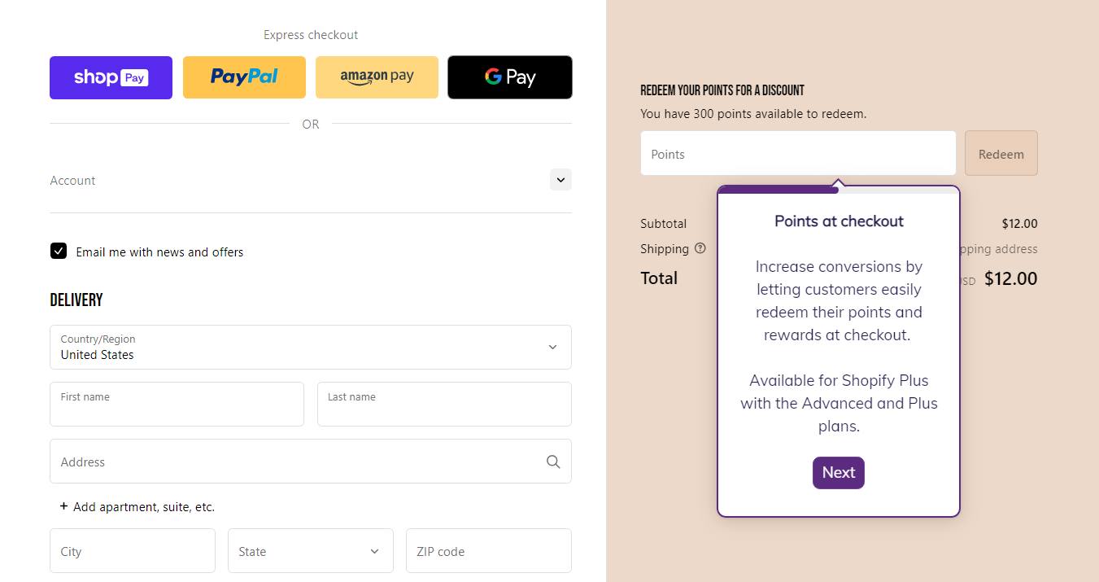Choose Amazon Pay for checkout
The height and width of the screenshot is (582, 1099).
[377, 77]
